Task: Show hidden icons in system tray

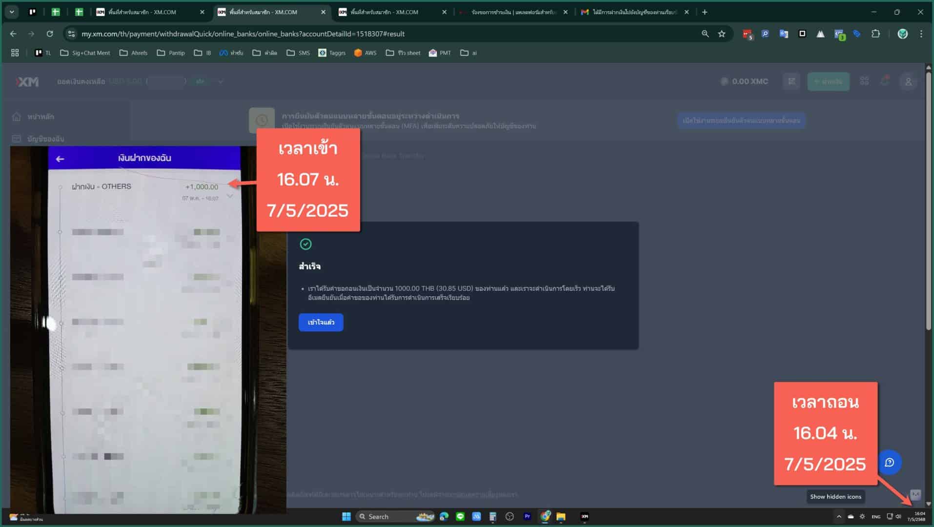Action: coord(839,516)
